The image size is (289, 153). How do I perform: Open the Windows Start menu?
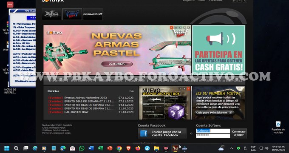7,148
